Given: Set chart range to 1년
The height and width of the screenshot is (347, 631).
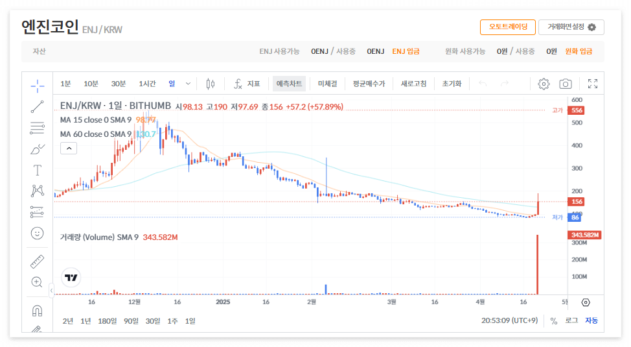Looking at the screenshot, I should (x=86, y=321).
